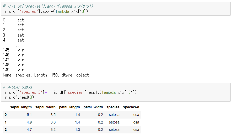
Task: Click the osa cell in row 1
Action: pos(136,122)
